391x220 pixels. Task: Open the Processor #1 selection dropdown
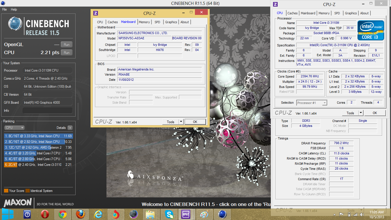[312, 103]
